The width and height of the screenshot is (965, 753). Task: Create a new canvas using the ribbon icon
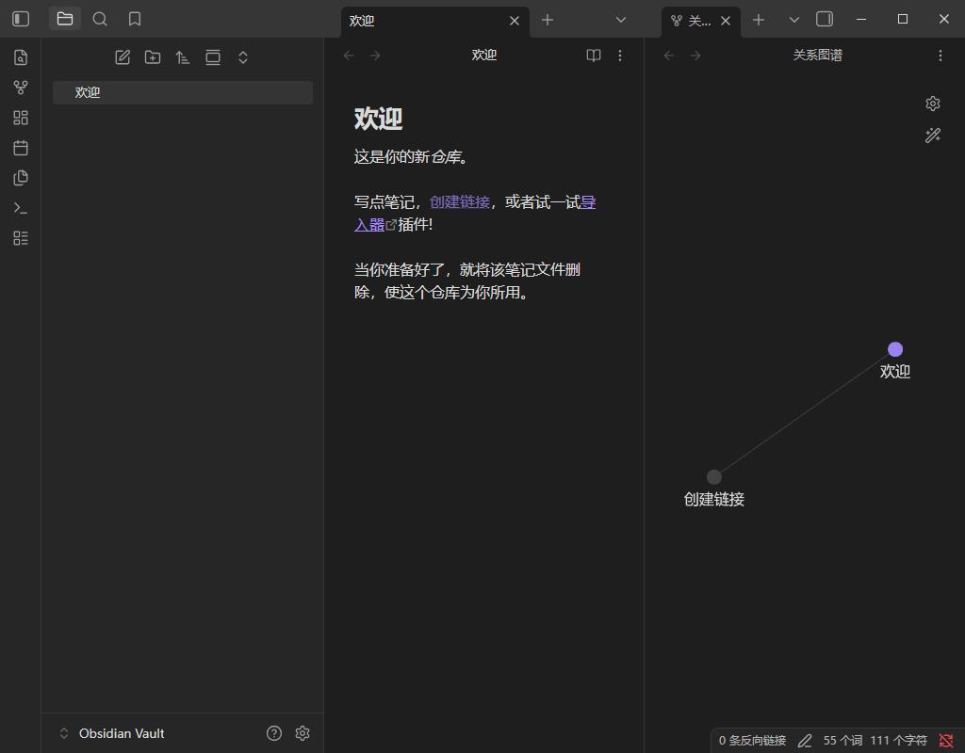coord(20,118)
